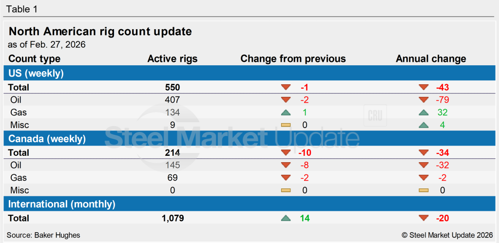
Task: Click the green up arrow for US Gas weekly change
Action: click(286, 112)
